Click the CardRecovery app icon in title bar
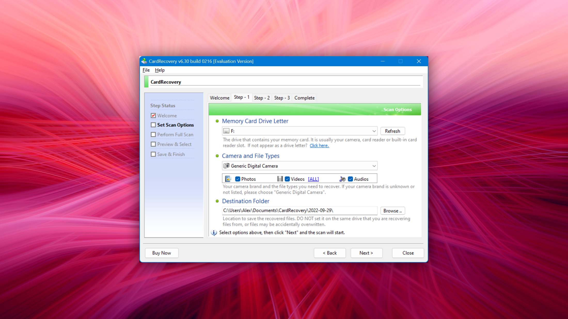 [x=144, y=61]
